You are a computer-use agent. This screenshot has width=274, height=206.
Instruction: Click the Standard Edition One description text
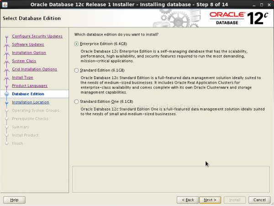173,111
